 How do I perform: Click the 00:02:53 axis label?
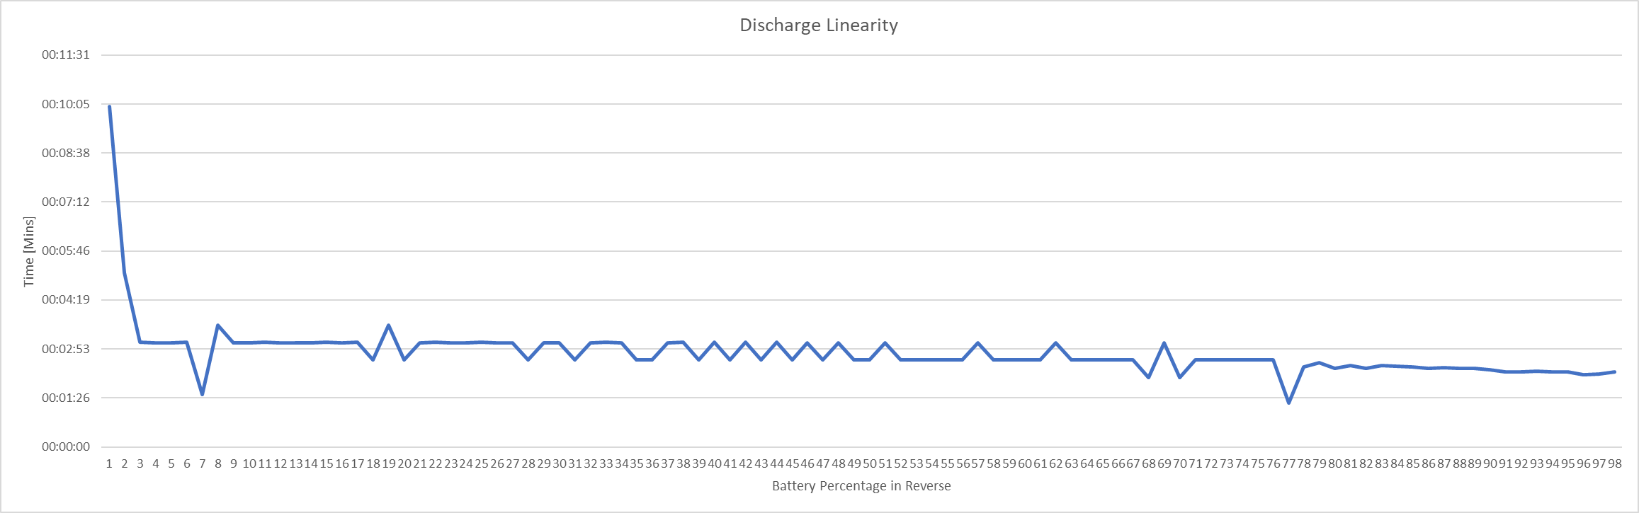(x=66, y=349)
